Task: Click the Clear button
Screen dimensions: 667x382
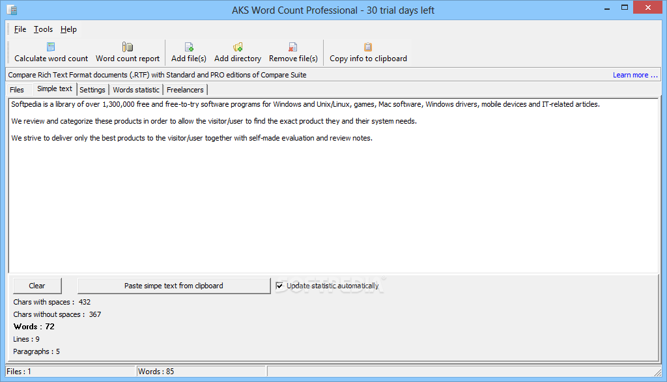Action: coord(37,286)
